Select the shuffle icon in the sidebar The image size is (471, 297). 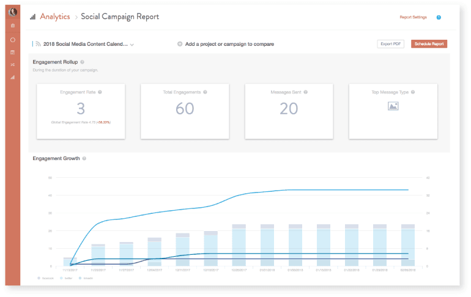[13, 64]
